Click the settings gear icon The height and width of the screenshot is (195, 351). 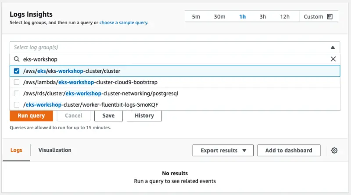click(334, 150)
